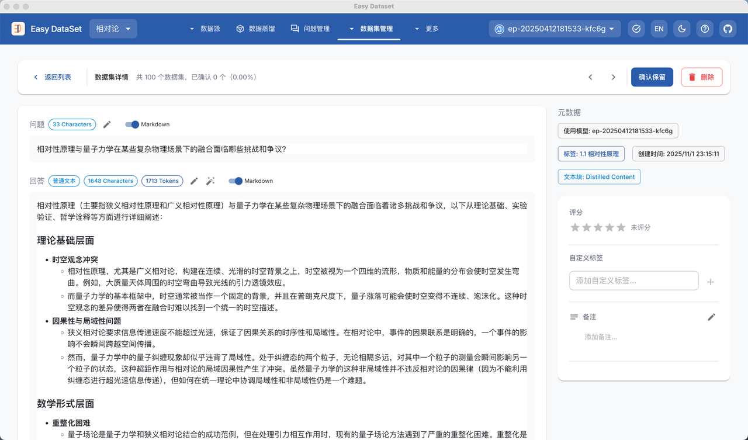Switch language with EN button
Screen dimensions: 748x440
point(659,29)
